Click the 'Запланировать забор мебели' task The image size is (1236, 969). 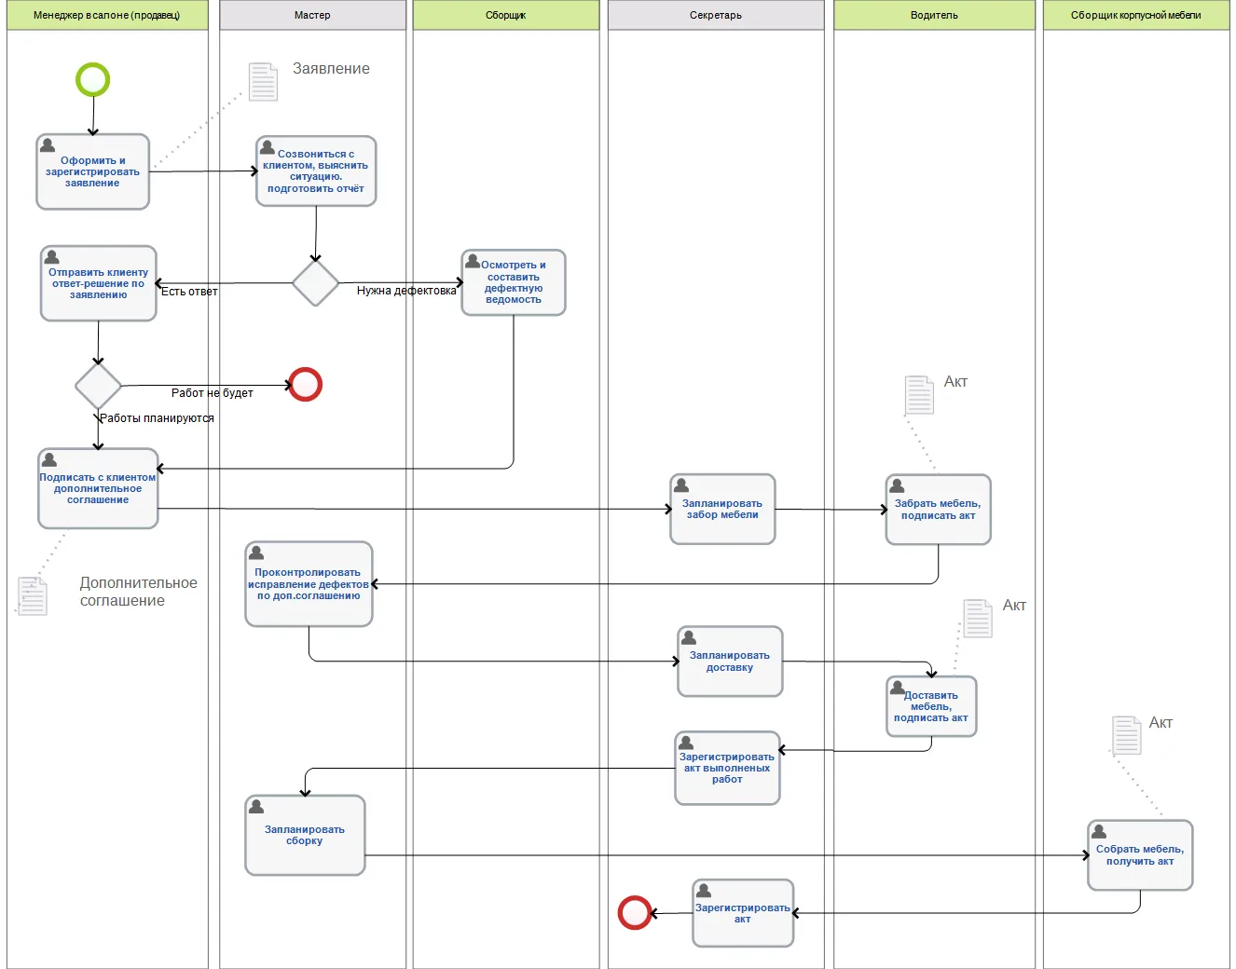pyautogui.click(x=722, y=510)
